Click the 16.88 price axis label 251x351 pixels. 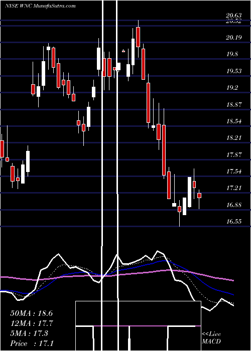(x=234, y=205)
